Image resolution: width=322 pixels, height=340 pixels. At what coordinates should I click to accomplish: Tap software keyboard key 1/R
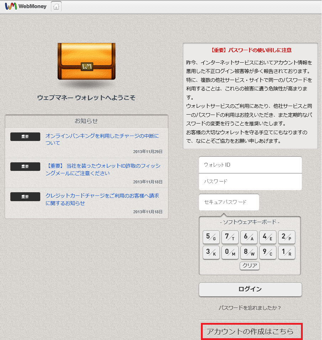click(x=287, y=252)
